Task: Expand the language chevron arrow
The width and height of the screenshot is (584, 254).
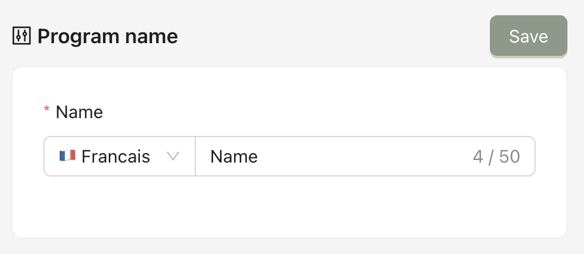Action: tap(172, 156)
